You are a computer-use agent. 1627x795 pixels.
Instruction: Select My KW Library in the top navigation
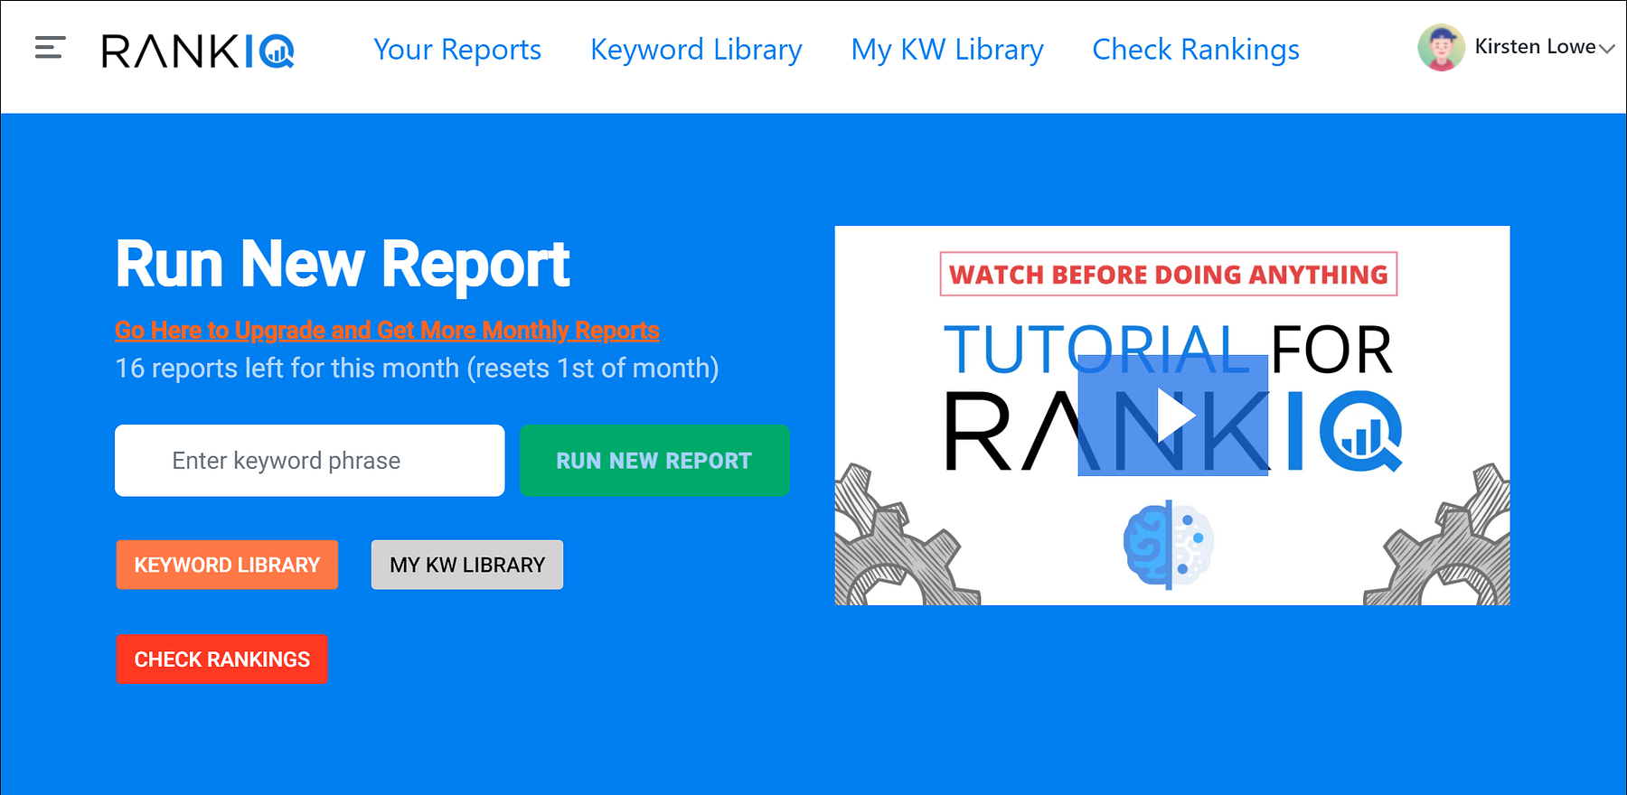point(947,50)
